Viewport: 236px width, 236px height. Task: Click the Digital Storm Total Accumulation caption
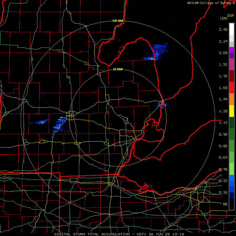pos(119,234)
